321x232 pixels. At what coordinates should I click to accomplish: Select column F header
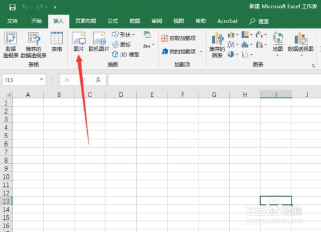coord(183,94)
